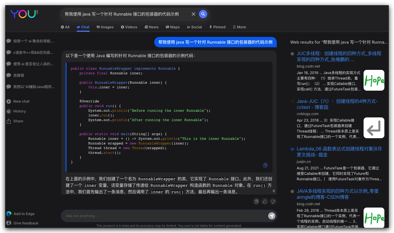This screenshot has height=233, width=394.
Task: Click the Give feedback icon
Action: pos(9,223)
